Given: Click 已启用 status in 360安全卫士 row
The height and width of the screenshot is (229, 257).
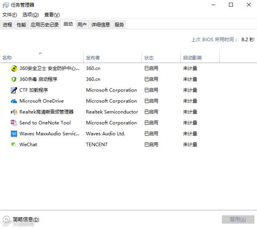Looking at the screenshot, I should [151, 68].
